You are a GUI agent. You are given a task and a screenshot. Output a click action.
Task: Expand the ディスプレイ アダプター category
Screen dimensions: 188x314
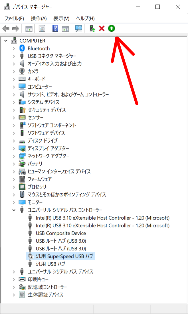coord(14,149)
